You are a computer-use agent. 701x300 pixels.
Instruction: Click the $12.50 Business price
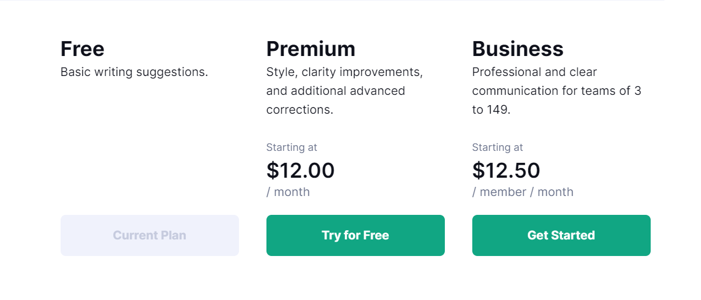[506, 170]
